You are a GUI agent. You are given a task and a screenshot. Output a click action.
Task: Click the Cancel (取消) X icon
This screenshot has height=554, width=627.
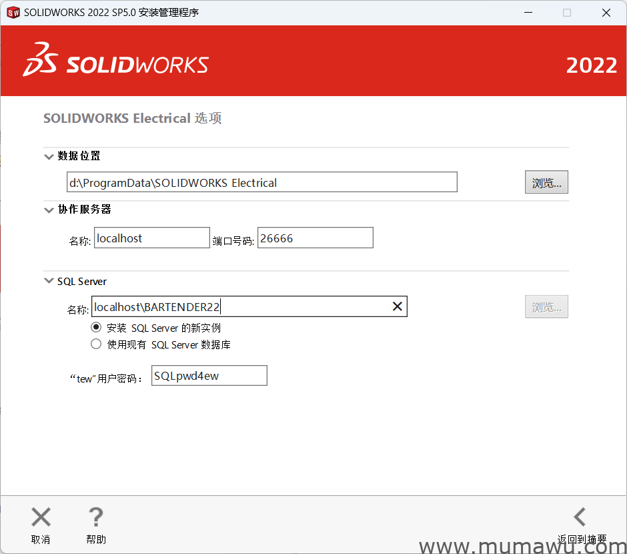pyautogui.click(x=41, y=517)
